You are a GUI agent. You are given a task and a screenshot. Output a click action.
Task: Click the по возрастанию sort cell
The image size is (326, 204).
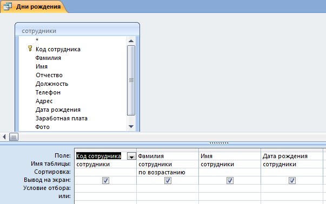click(168, 172)
